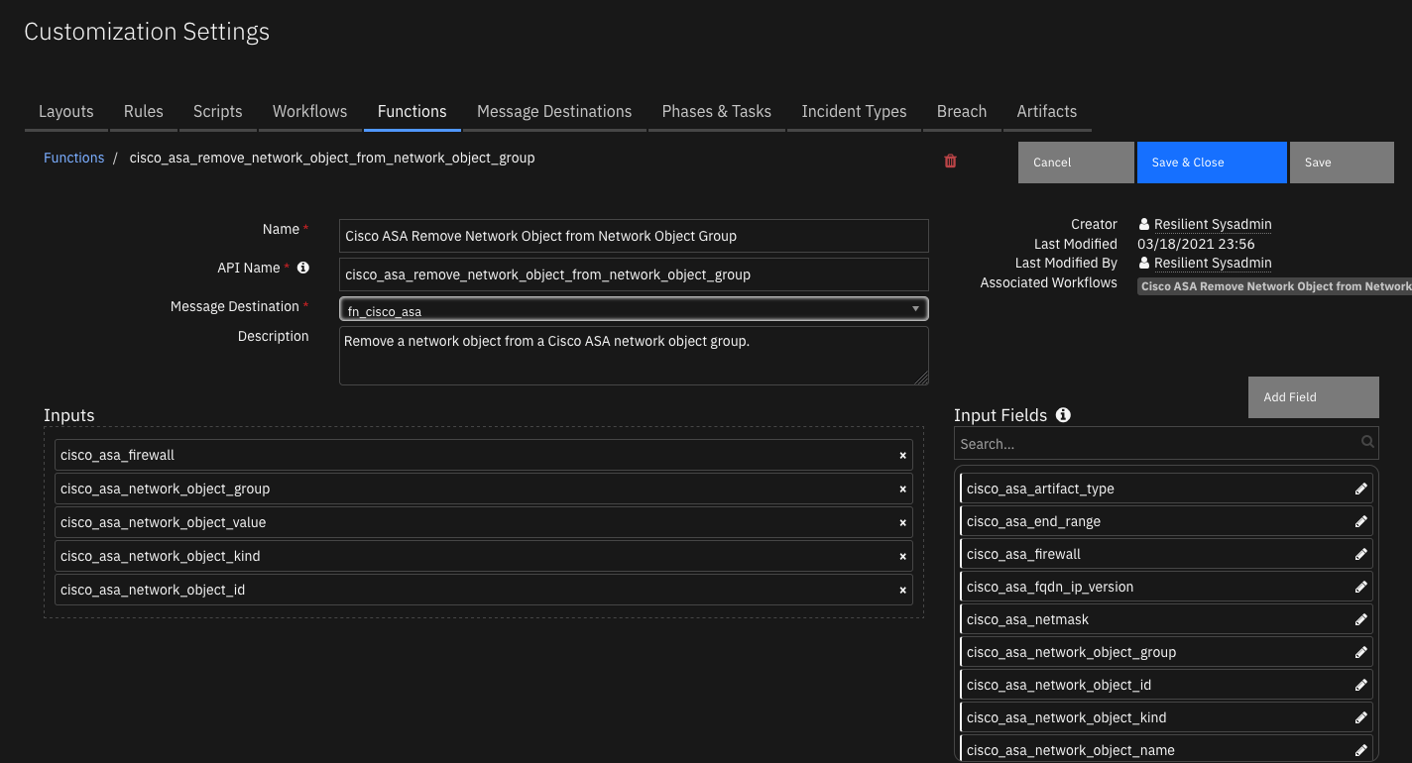Remove cisco_asa_firewall from Inputs
The width and height of the screenshot is (1412, 763).
tap(902, 456)
